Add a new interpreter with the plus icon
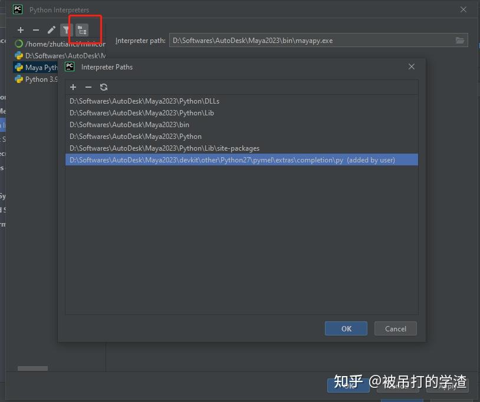Screen dimensions: 480x402 (x=21, y=30)
